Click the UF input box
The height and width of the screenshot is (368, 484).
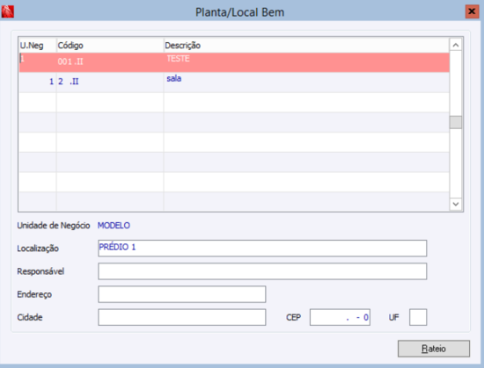[418, 317]
